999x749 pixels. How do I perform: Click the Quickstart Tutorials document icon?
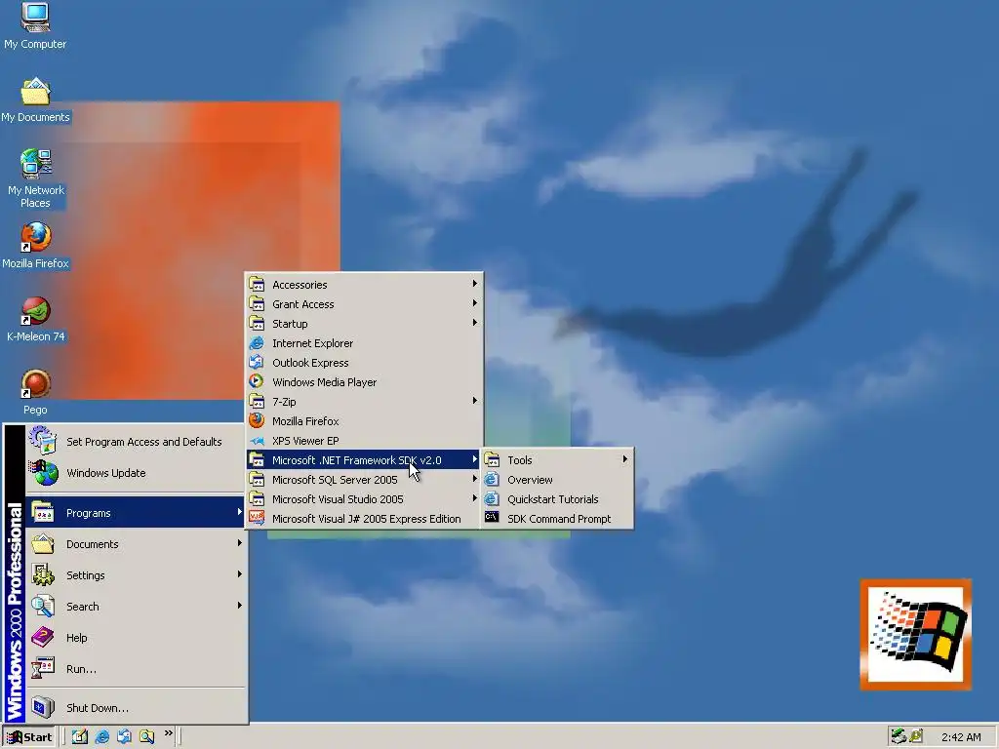[x=492, y=498]
